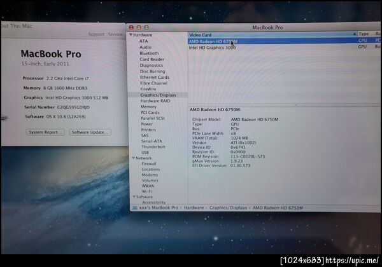Image resolution: width=382 pixels, height=267 pixels.
Task: Select Accessibility under Software
Action: [154, 202]
